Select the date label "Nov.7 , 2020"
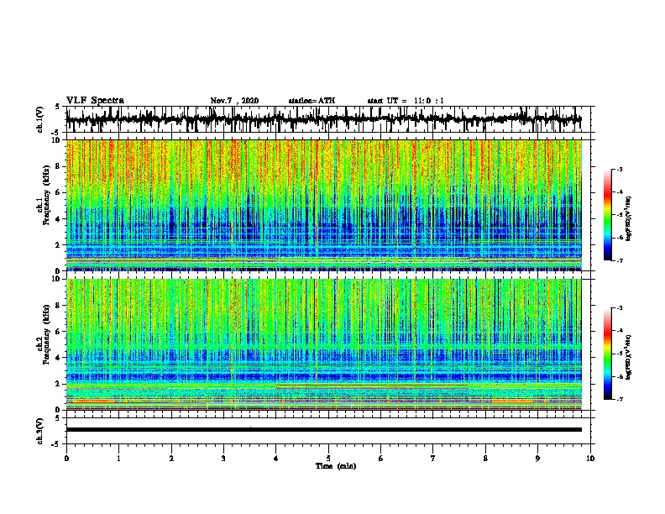This screenshot has height=514, width=665. click(234, 101)
